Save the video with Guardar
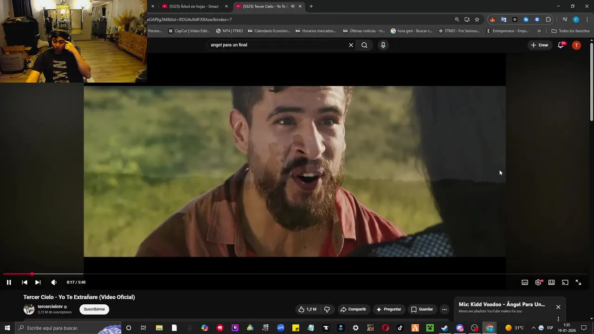This screenshot has height=334, width=594. pyautogui.click(x=422, y=309)
